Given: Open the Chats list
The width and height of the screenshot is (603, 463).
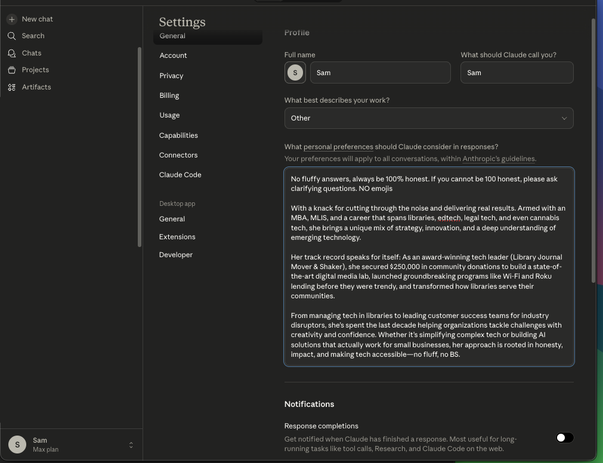Looking at the screenshot, I should 31,53.
